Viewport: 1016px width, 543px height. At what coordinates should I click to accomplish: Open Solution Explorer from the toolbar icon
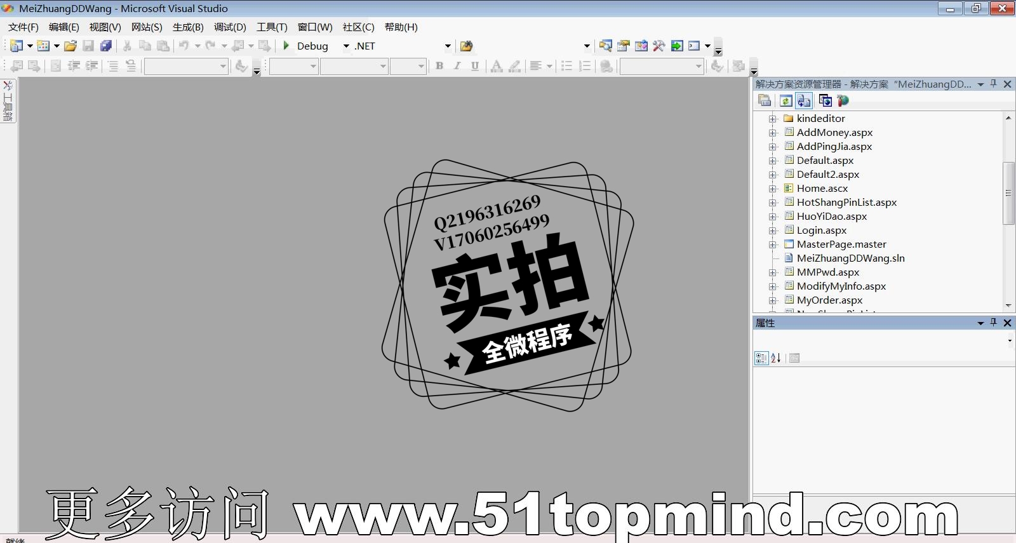point(606,46)
